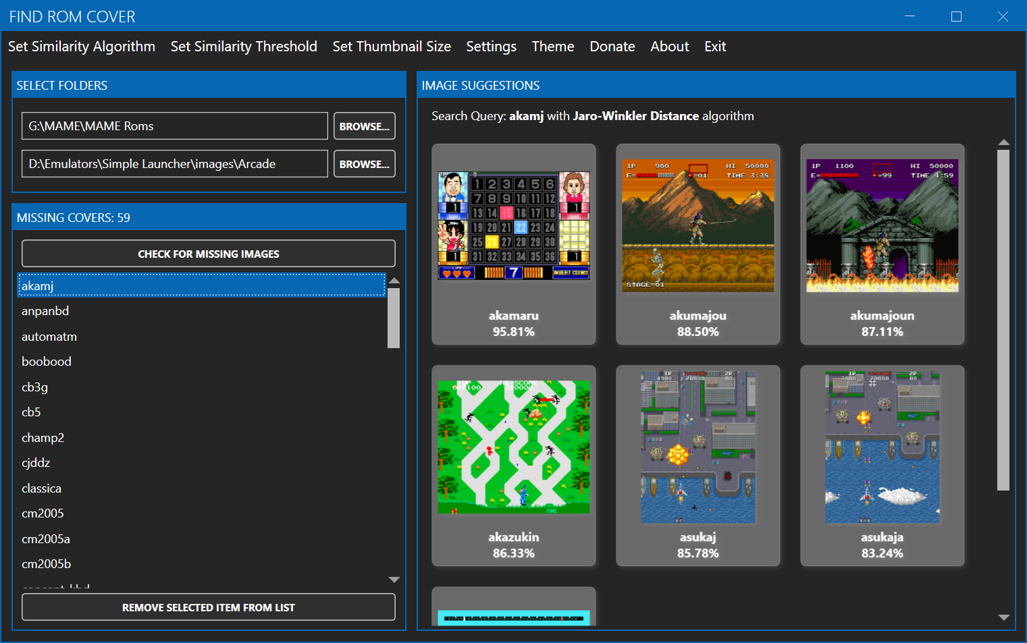Choose asukaj 85.78% image suggestion
Image resolution: width=1027 pixels, height=643 pixels.
[x=698, y=466]
